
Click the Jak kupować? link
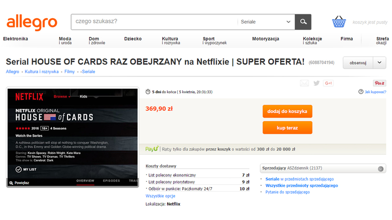[x=375, y=92]
